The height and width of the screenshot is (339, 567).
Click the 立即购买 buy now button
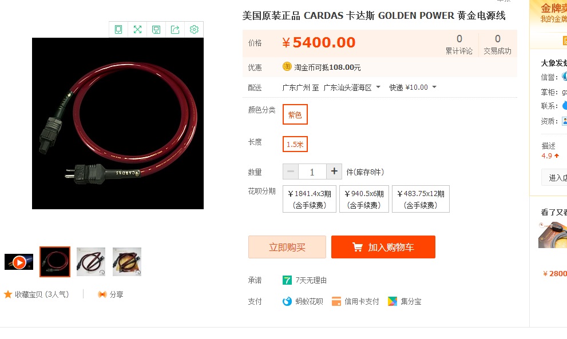[x=287, y=247]
